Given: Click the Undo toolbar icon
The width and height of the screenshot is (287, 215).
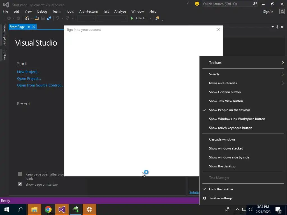Looking at the screenshot, I should click(57, 18).
